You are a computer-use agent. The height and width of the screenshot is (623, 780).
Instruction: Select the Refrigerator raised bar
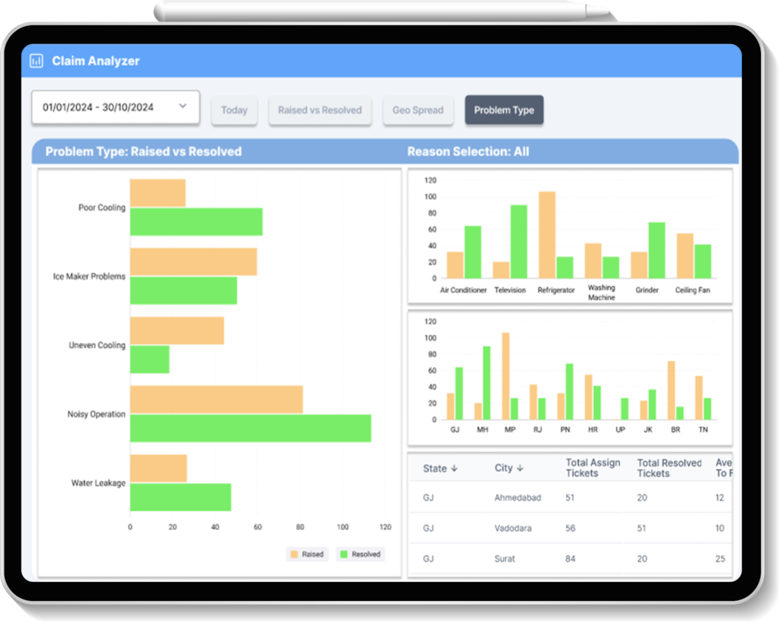point(547,235)
